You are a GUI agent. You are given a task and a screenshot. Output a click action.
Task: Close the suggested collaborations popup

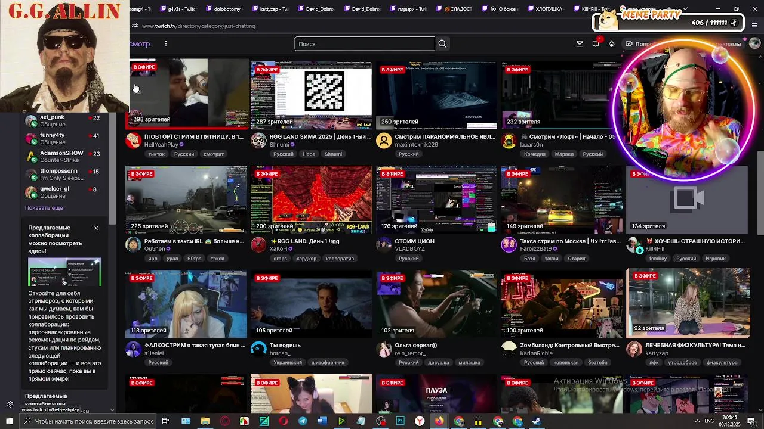96,228
